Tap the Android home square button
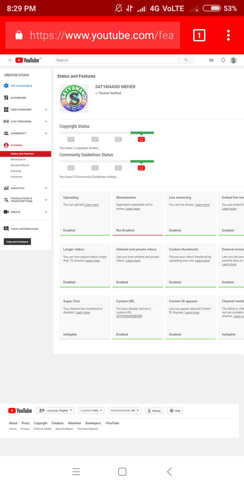The height and width of the screenshot is (488, 244). click(122, 472)
